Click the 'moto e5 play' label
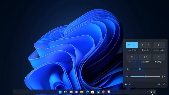 click(132, 50)
